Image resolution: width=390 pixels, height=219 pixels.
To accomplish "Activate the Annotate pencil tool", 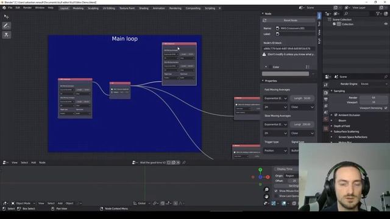I will coord(7,26).
